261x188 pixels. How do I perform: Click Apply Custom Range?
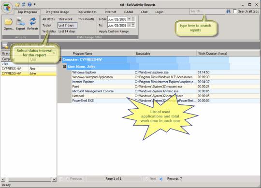click(114, 31)
